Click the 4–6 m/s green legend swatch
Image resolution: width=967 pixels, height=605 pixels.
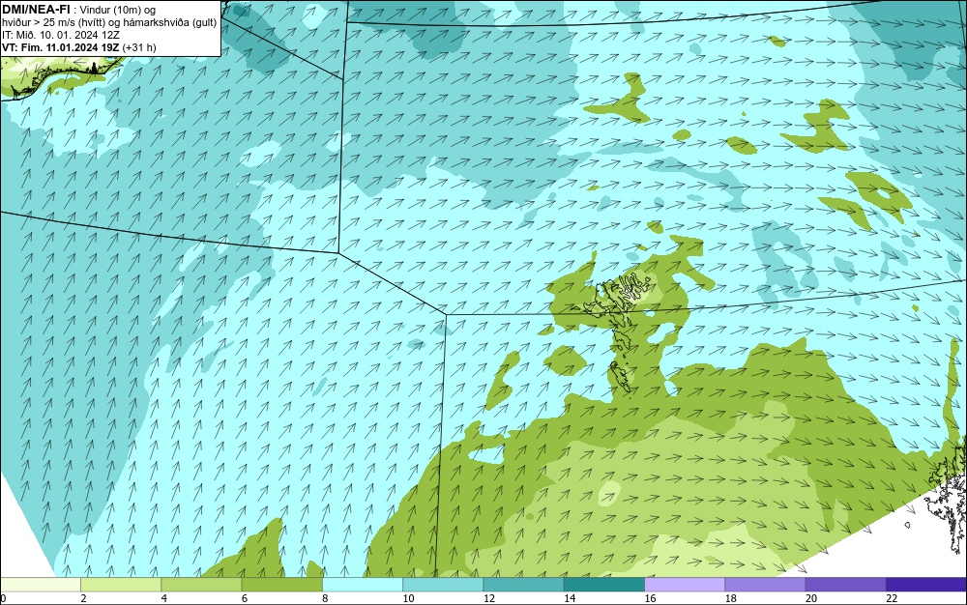click(201, 584)
